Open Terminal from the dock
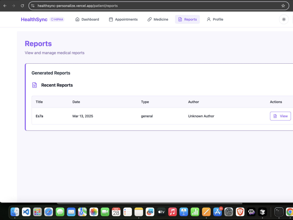293x220 pixels. tap(279, 212)
